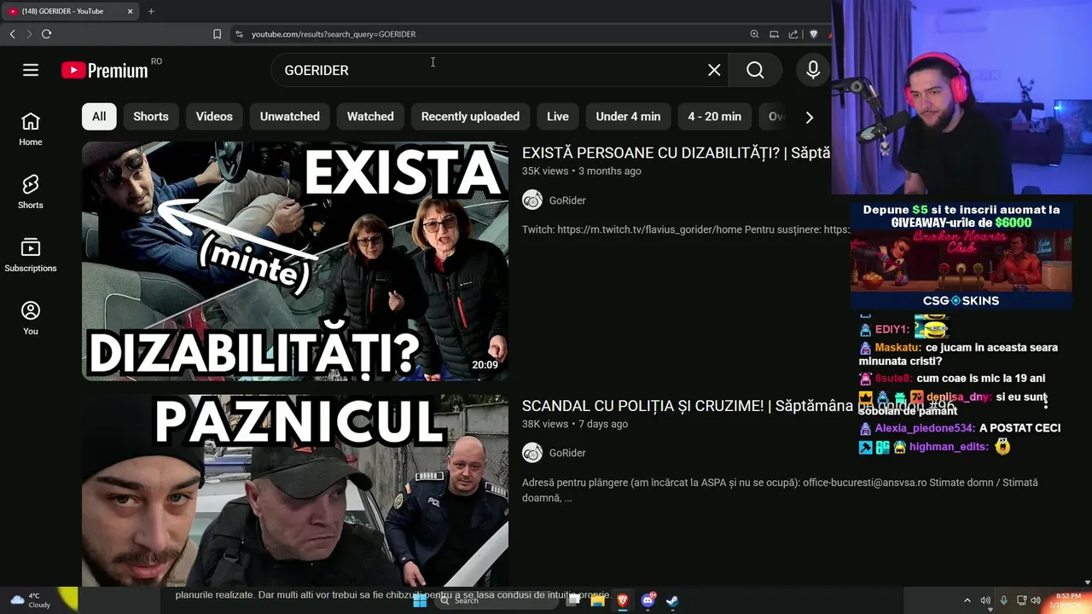Filter results by 4 - 20 min
The width and height of the screenshot is (1092, 614).
715,116
